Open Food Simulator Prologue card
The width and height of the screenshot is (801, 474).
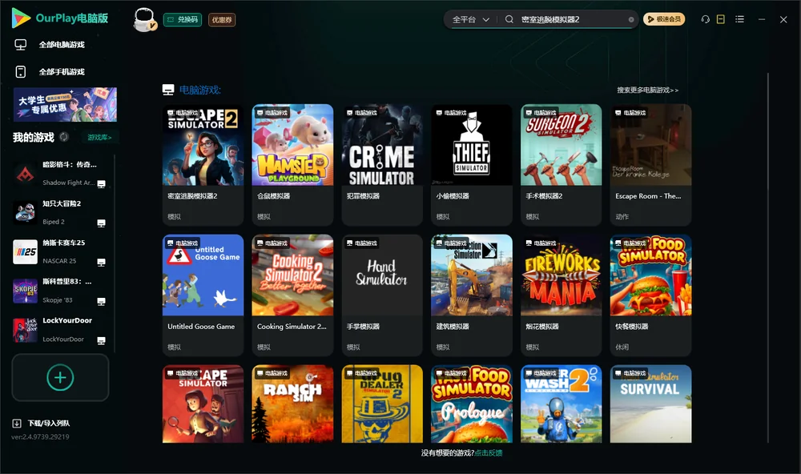tap(472, 404)
